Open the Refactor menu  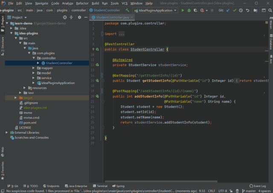click(x=82, y=3)
